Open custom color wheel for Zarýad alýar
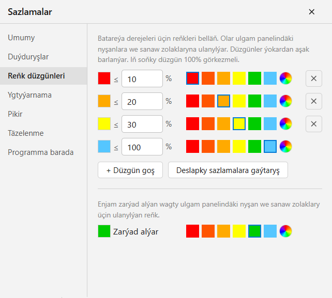Viewport: 332px width, 298px height. pos(285,231)
